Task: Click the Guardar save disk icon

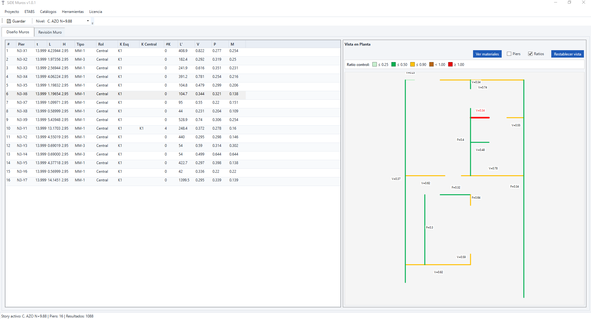Action: [x=9, y=21]
